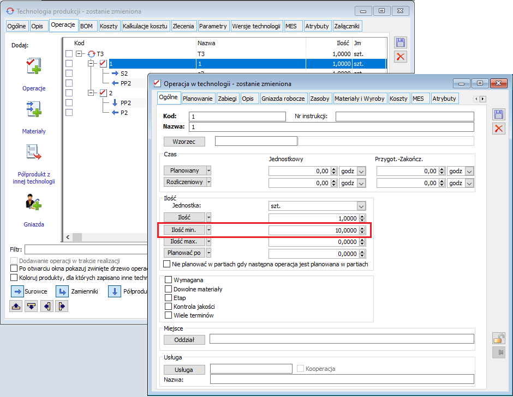
Task: Open the Planowany button's dropdown arrow
Action: [208, 170]
